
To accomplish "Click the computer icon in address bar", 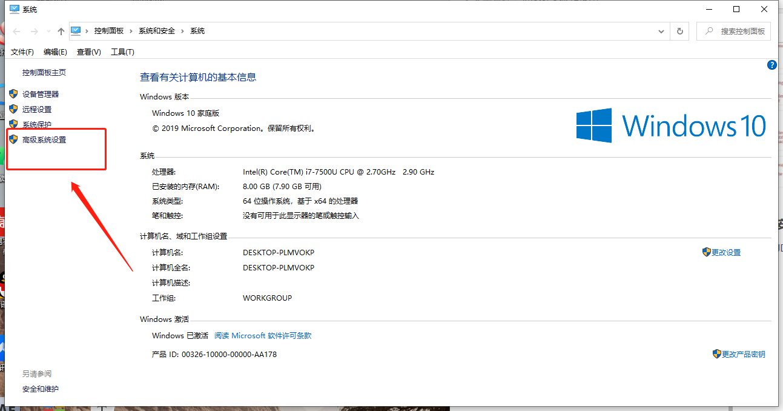I will [76, 30].
